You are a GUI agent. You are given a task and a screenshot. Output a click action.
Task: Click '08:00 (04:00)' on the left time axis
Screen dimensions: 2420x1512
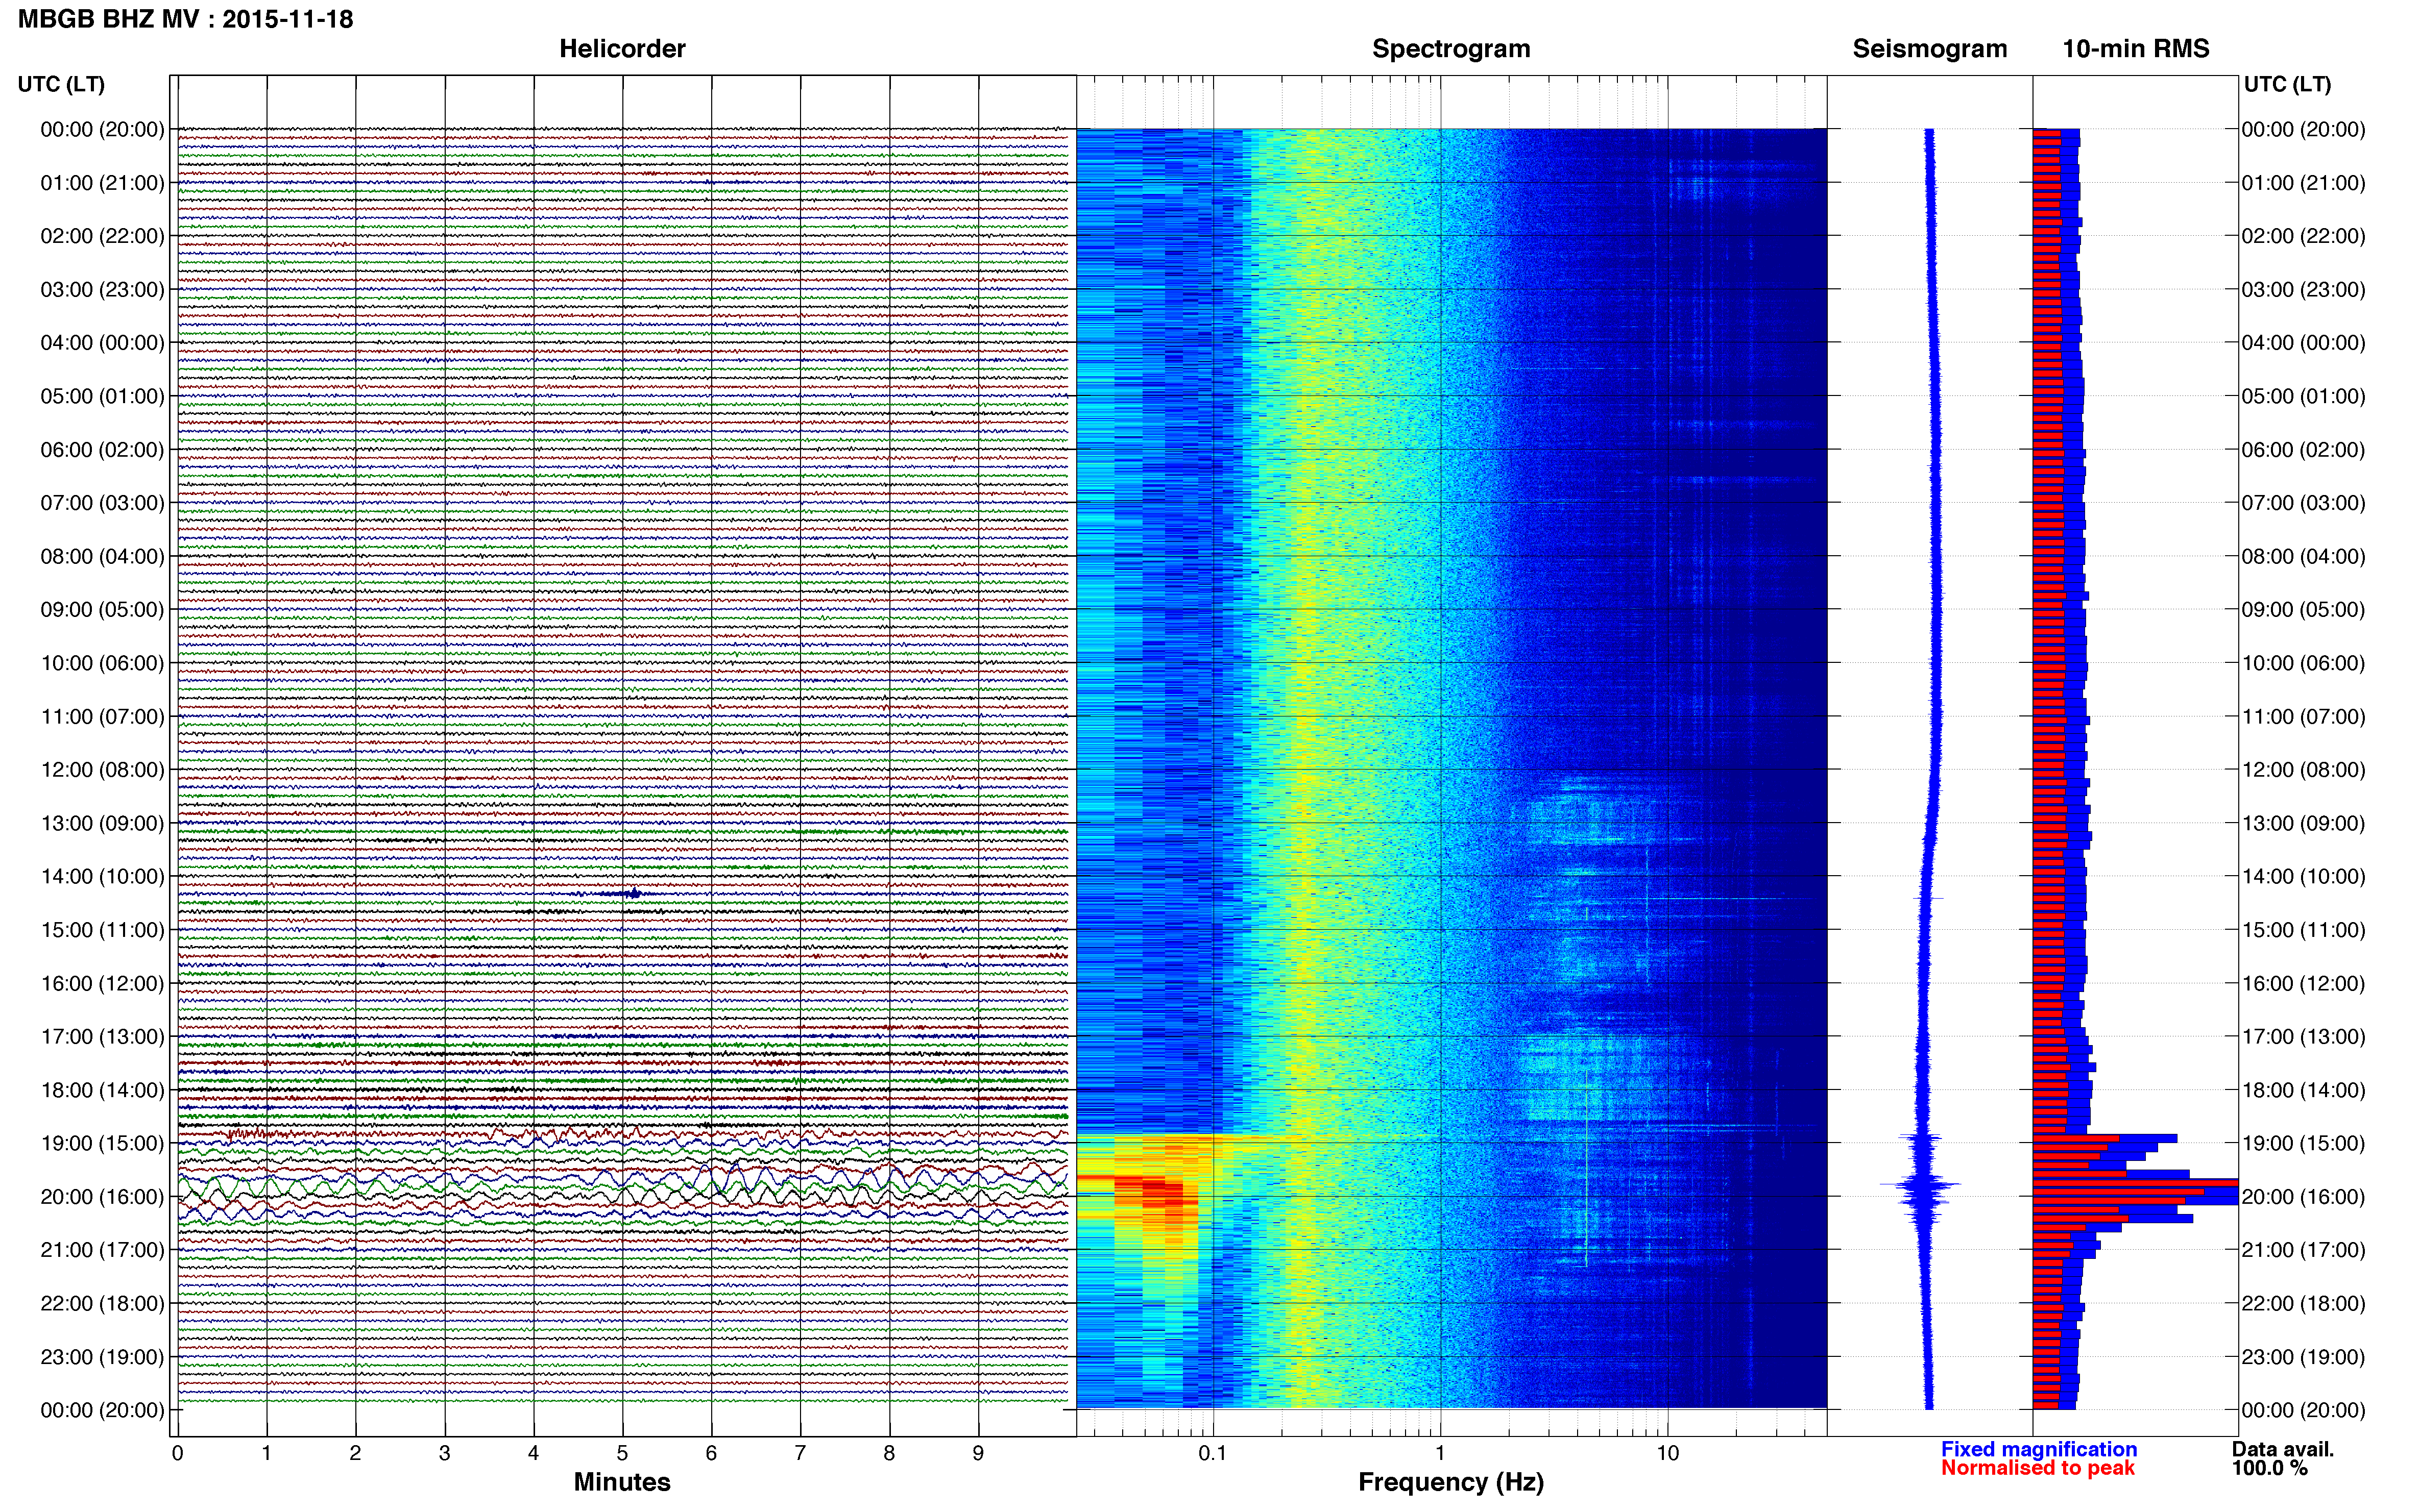click(102, 556)
